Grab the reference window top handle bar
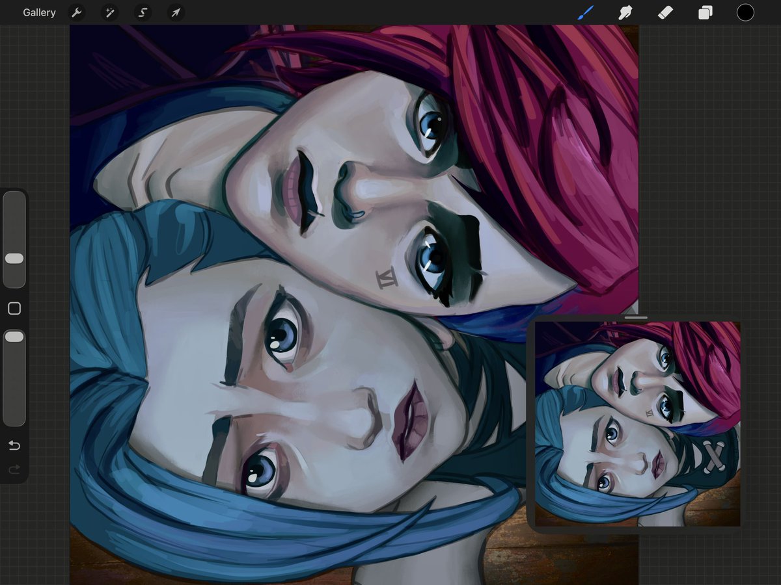The height and width of the screenshot is (585, 781). tap(635, 318)
